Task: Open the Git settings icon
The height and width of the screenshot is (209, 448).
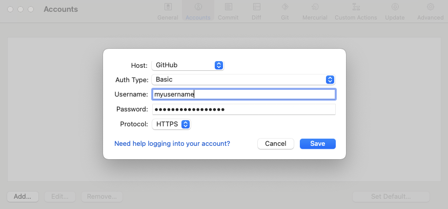Action: coord(285,7)
